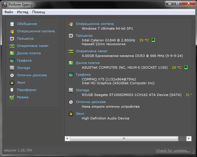The height and width of the screenshot is (157, 197).
Task: Click the 29 °C CPU temperature value
Action: pos(144,40)
